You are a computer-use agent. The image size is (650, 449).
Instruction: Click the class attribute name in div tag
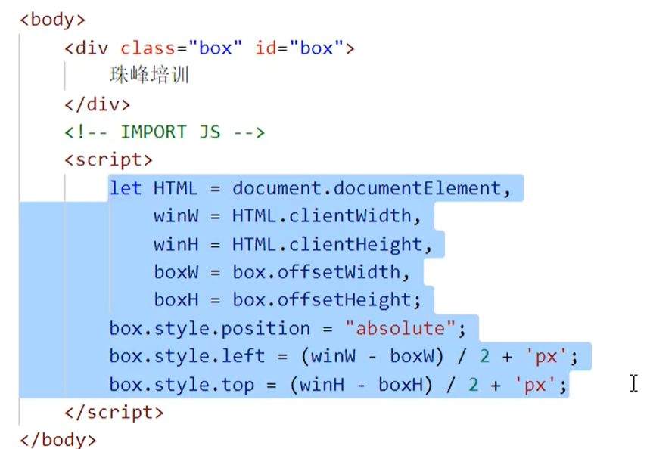pos(148,48)
